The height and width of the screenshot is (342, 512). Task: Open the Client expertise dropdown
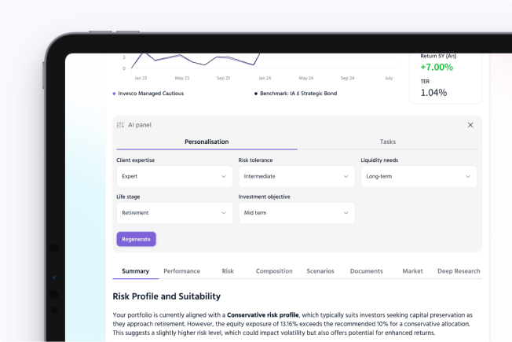pos(174,177)
